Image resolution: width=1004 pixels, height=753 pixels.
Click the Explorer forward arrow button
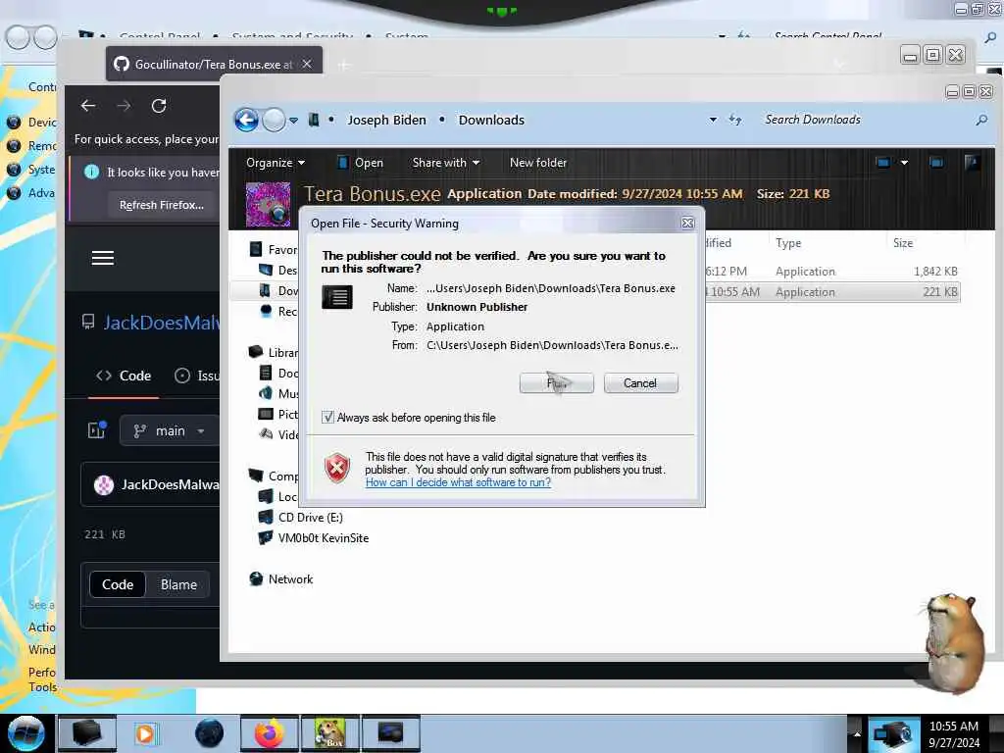coord(275,120)
